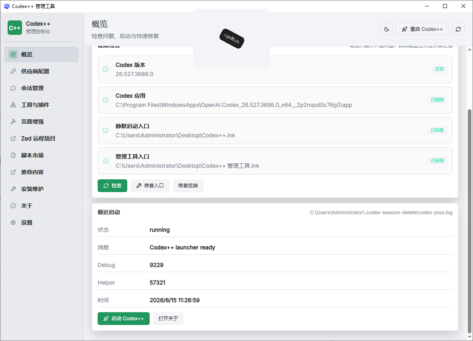Click the external link icon beside 推荐内容
473x341 pixels.
13,172
